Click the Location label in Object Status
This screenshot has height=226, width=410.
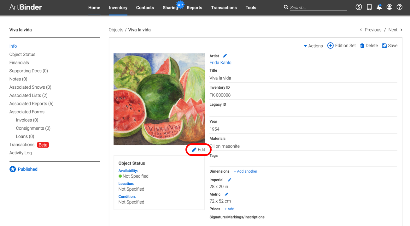[x=126, y=184]
